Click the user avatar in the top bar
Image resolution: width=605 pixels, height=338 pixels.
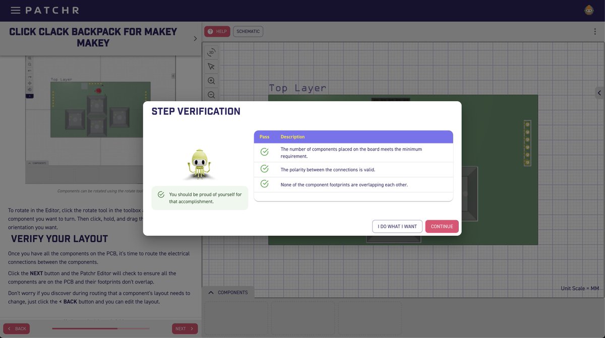pos(589,10)
